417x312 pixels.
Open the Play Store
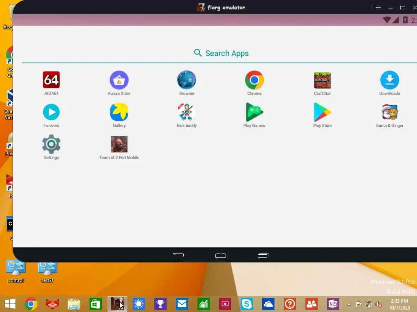pyautogui.click(x=323, y=112)
